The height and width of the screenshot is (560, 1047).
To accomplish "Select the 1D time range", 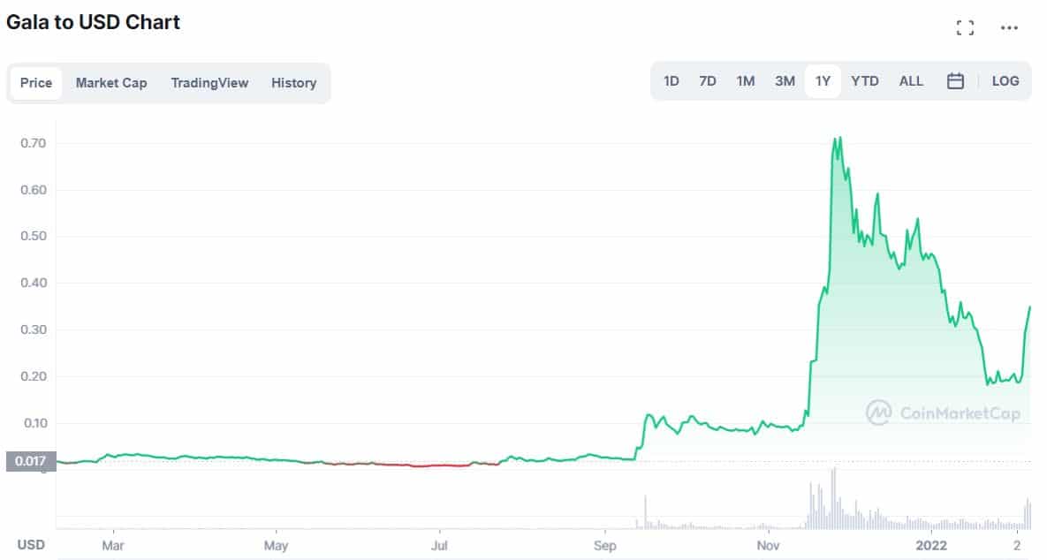I will 671,81.
